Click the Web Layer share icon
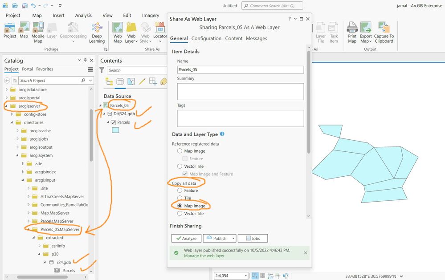The width and height of the screenshot is (445, 280). pyautogui.click(x=131, y=28)
